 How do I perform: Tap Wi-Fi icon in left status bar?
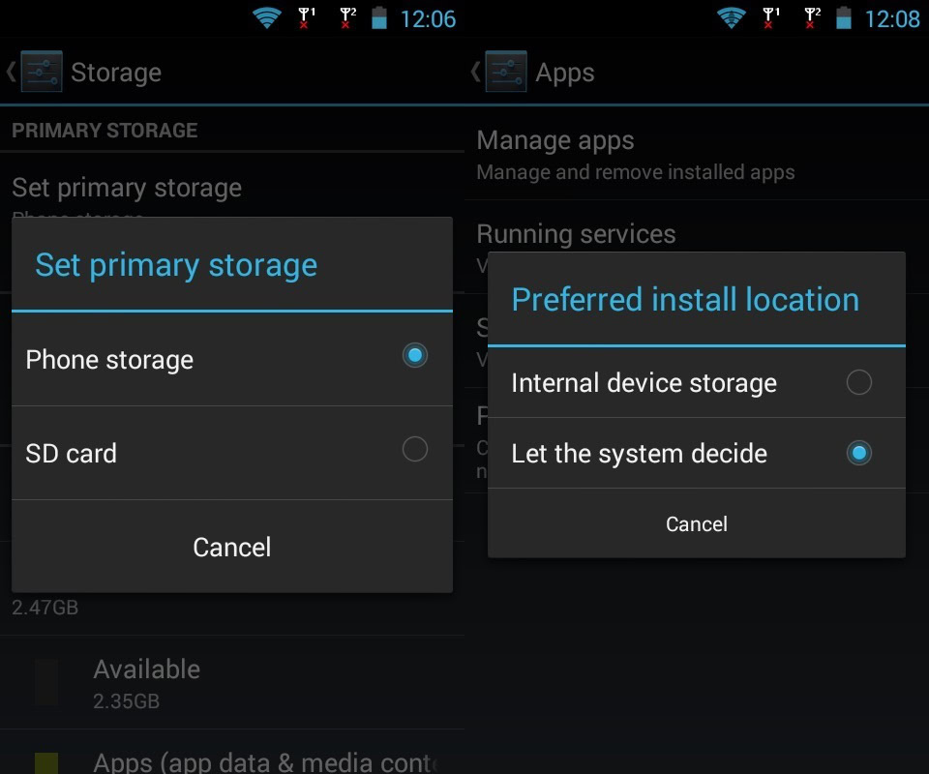(x=266, y=17)
